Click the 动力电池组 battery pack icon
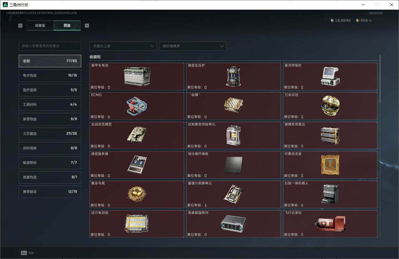The image size is (399, 259). pos(137,224)
